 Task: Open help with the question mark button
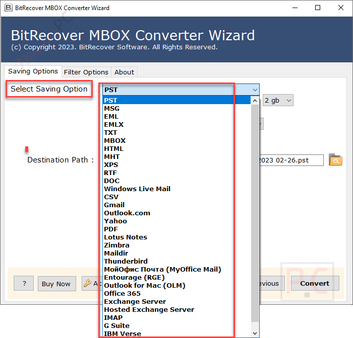(24, 283)
